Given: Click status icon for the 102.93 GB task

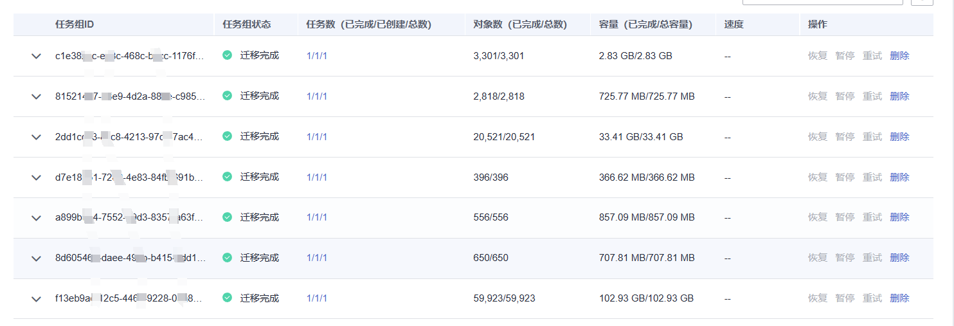Looking at the screenshot, I should [x=227, y=298].
